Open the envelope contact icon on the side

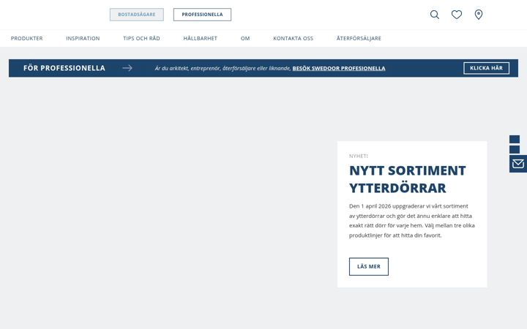point(518,164)
